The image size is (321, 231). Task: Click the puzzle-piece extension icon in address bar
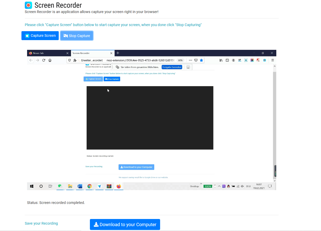click(x=75, y=60)
